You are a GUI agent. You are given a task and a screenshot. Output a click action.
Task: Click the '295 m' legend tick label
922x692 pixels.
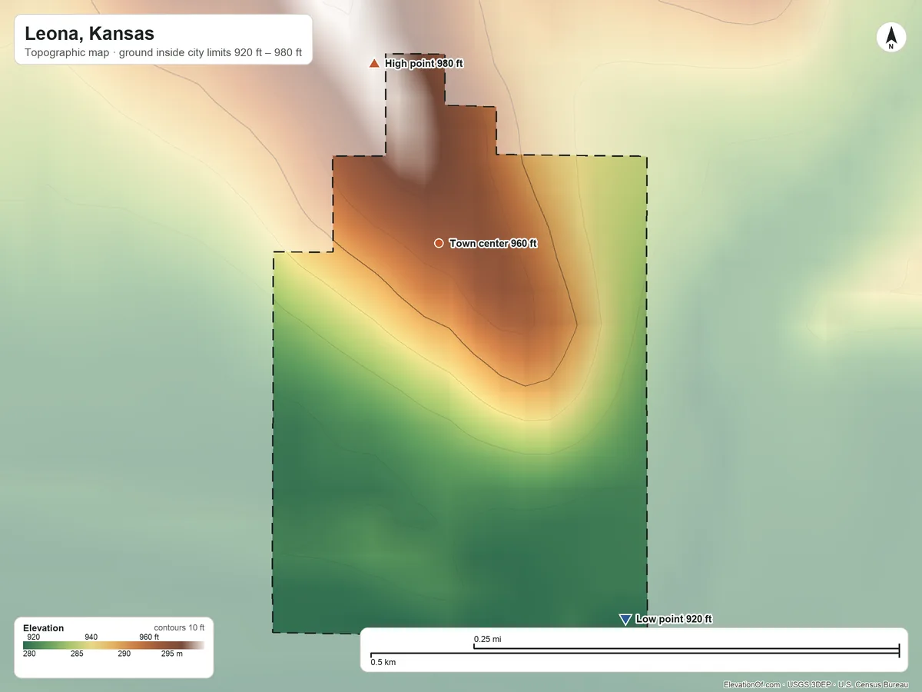[172, 654]
